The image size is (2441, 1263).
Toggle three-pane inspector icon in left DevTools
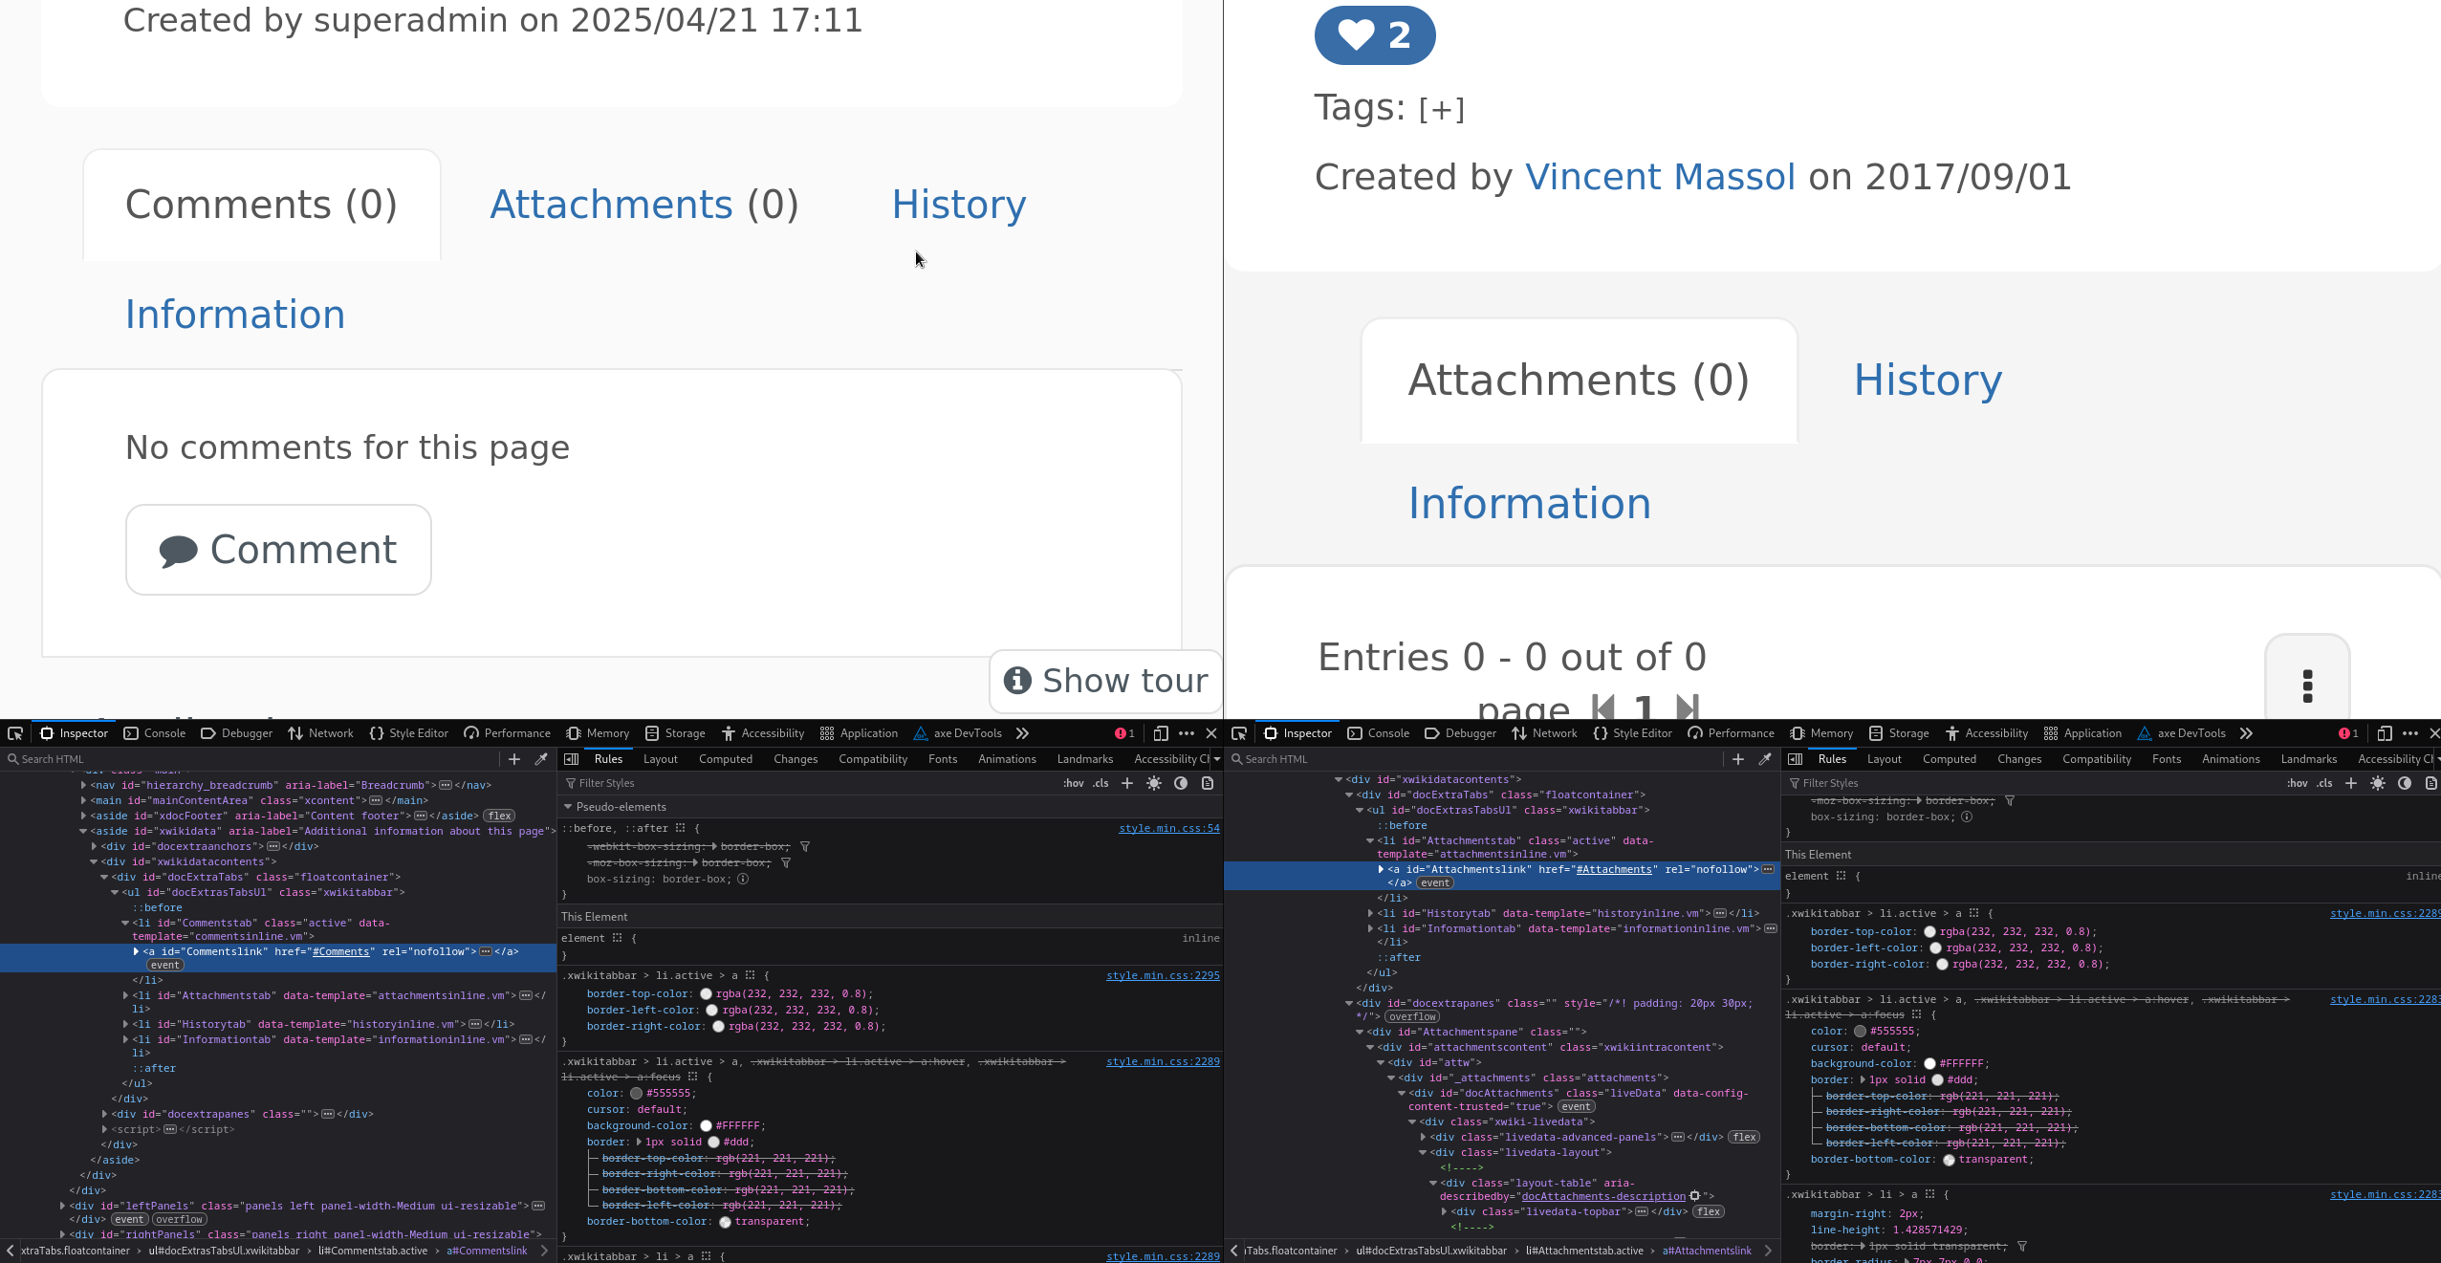[572, 759]
